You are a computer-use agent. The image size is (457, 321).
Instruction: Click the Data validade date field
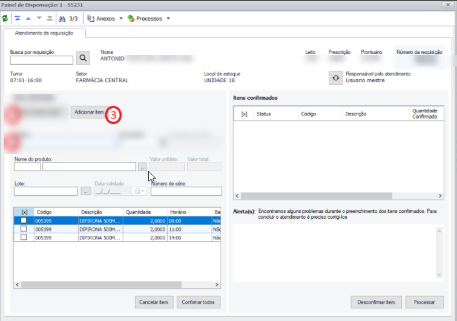(113, 191)
